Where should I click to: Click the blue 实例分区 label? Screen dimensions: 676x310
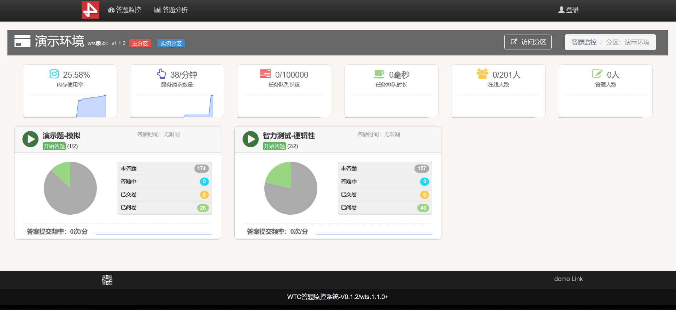point(171,43)
